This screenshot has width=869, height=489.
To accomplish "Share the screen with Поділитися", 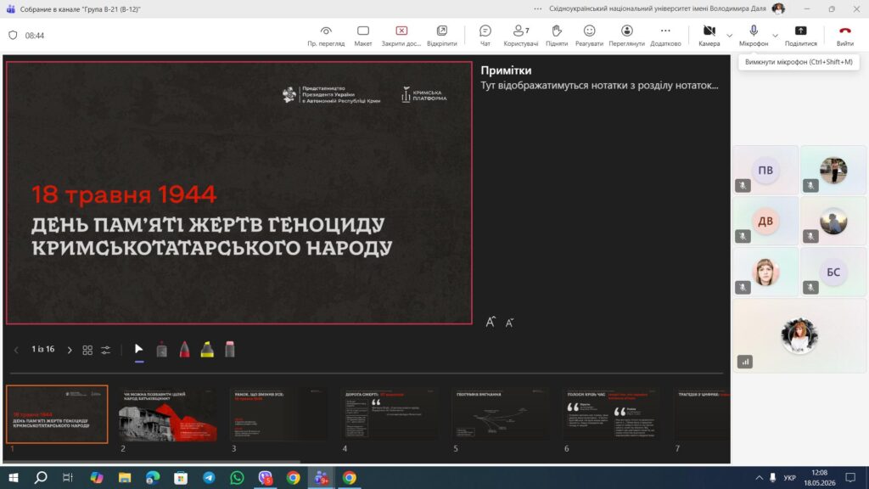I will coord(800,36).
